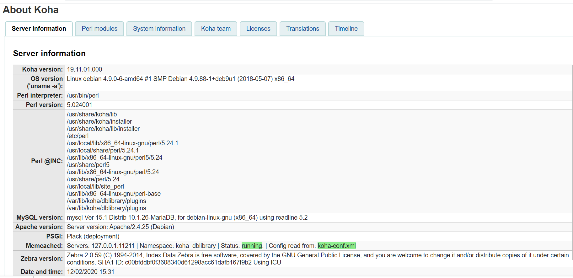Open the System information tab

pos(159,29)
